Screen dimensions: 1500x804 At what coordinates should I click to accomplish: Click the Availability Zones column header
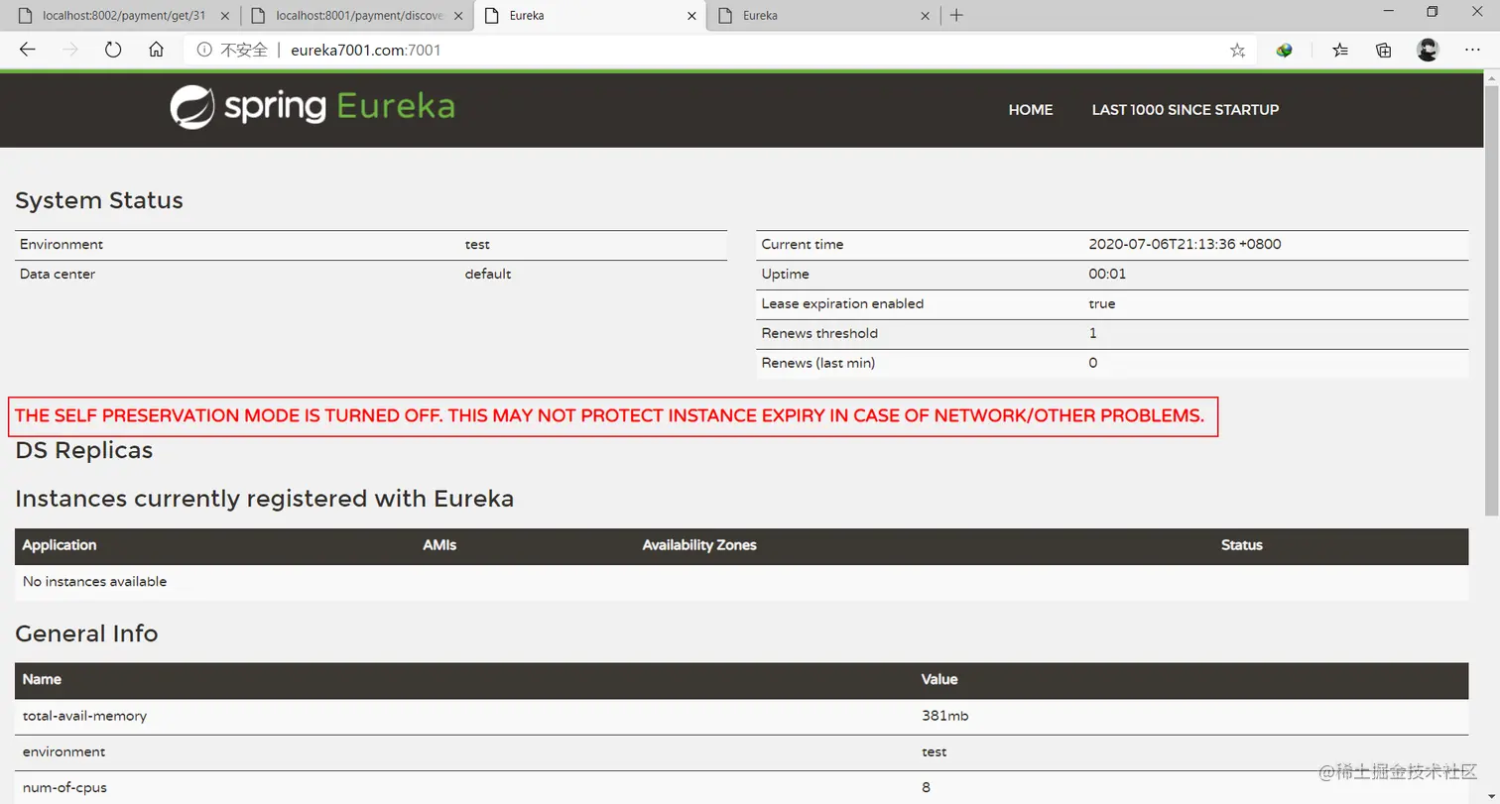(x=699, y=545)
